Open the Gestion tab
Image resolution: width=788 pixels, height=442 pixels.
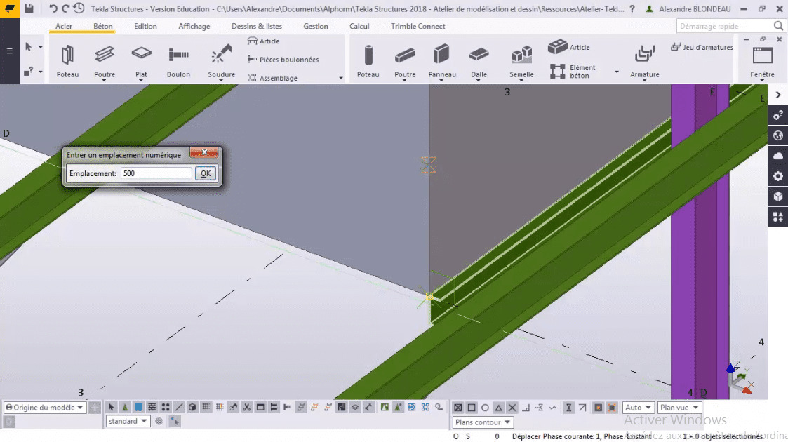click(316, 26)
